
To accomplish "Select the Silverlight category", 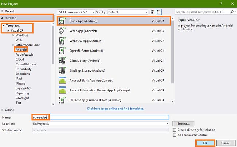I will (x=22, y=98).
